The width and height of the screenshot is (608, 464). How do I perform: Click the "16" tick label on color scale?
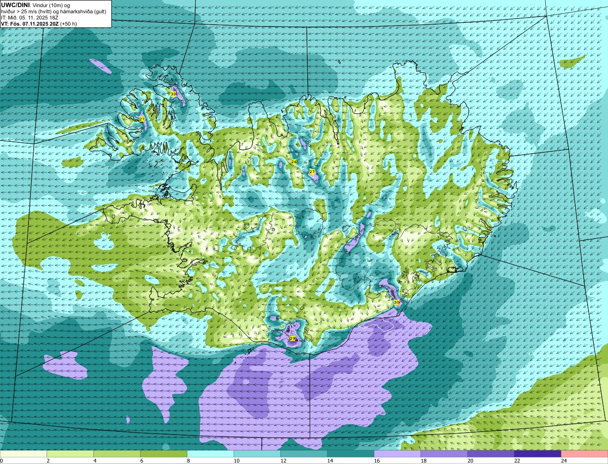(x=377, y=461)
